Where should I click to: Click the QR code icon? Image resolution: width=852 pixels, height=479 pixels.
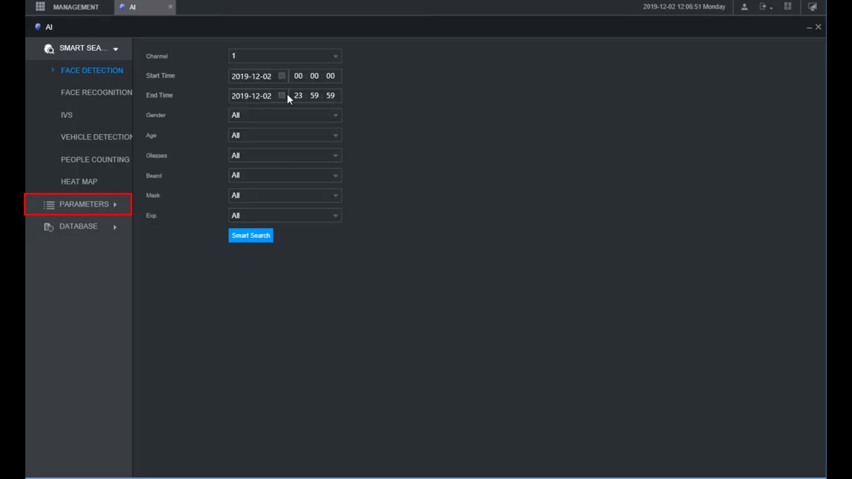pos(788,7)
